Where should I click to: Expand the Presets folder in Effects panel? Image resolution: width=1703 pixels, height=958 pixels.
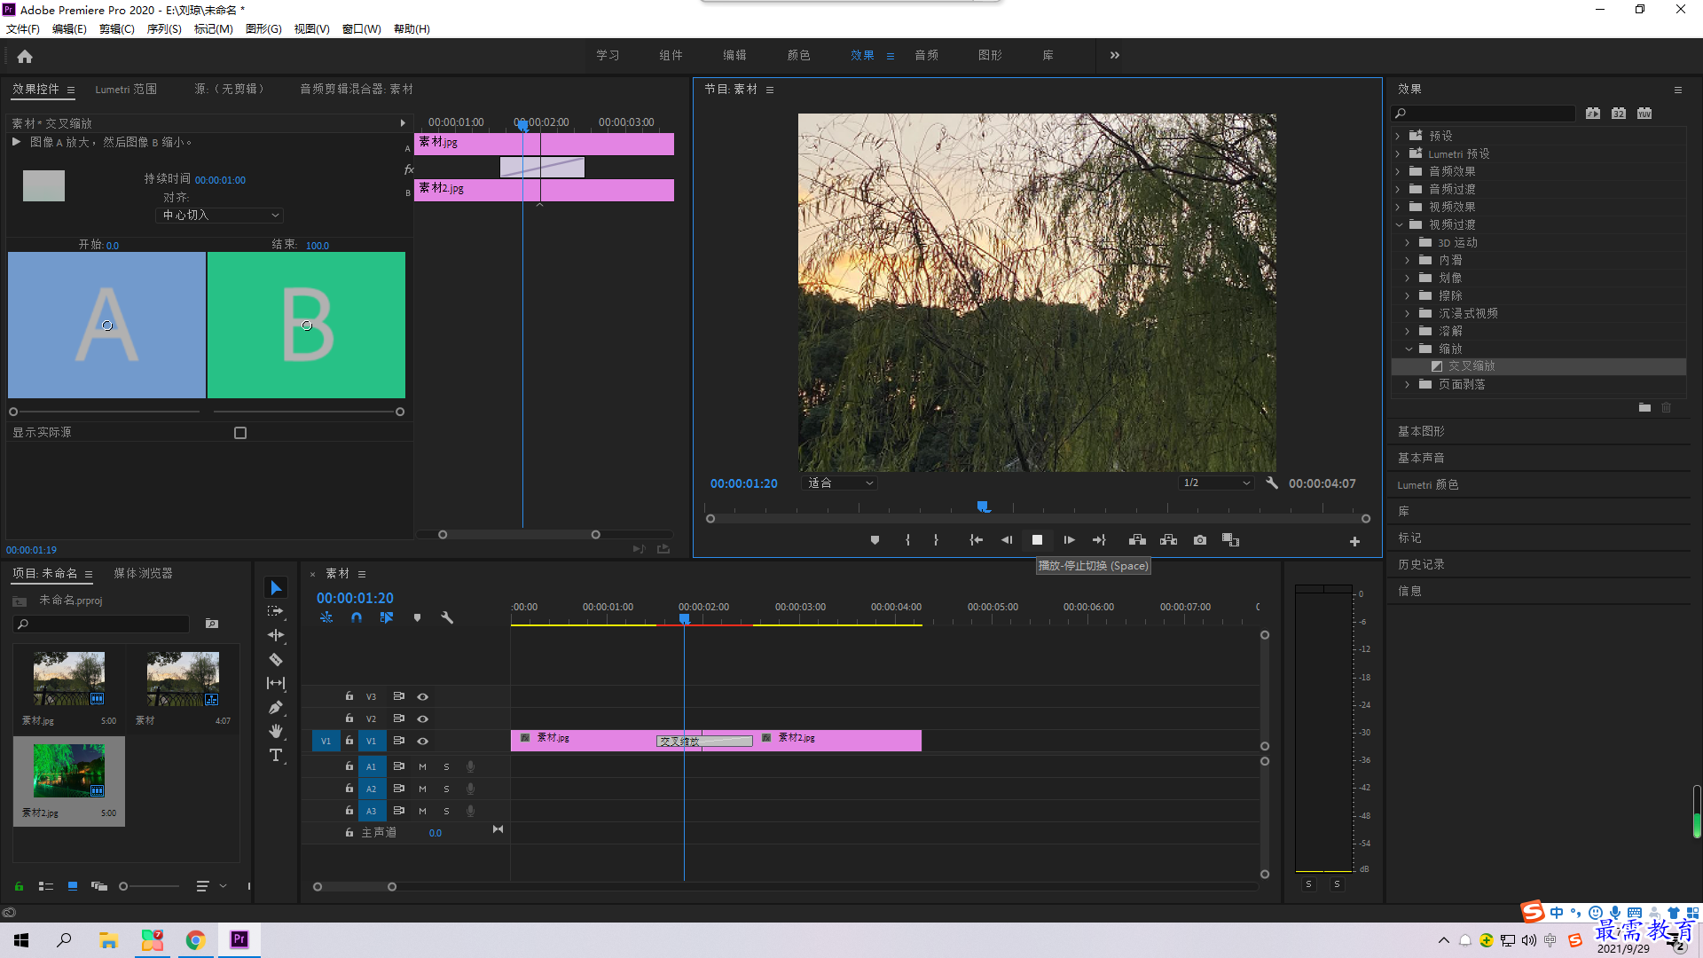(1398, 137)
